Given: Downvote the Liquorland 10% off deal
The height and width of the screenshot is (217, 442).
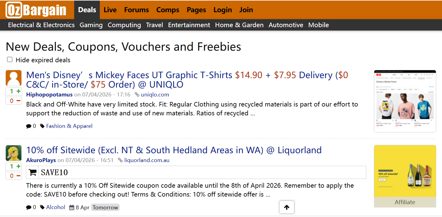Looking at the screenshot, I should pos(18,176).
